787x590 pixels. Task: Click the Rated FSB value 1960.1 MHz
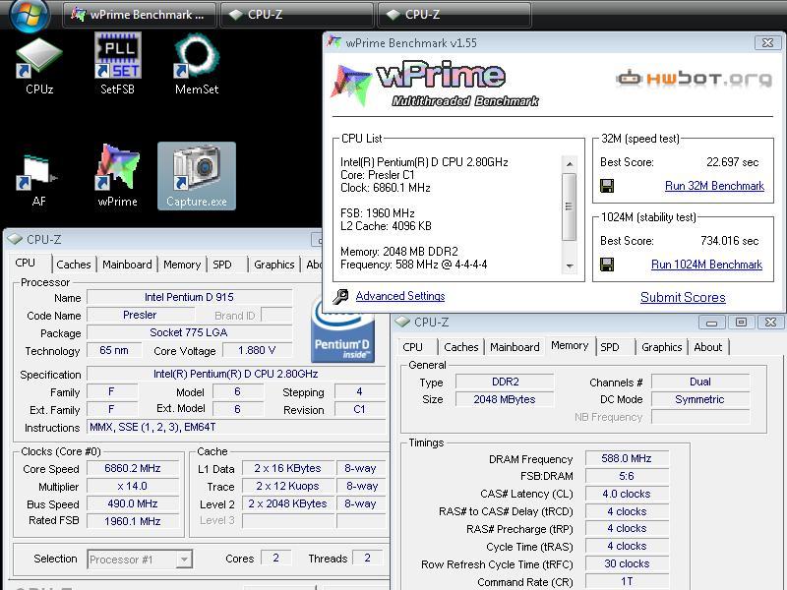(133, 521)
